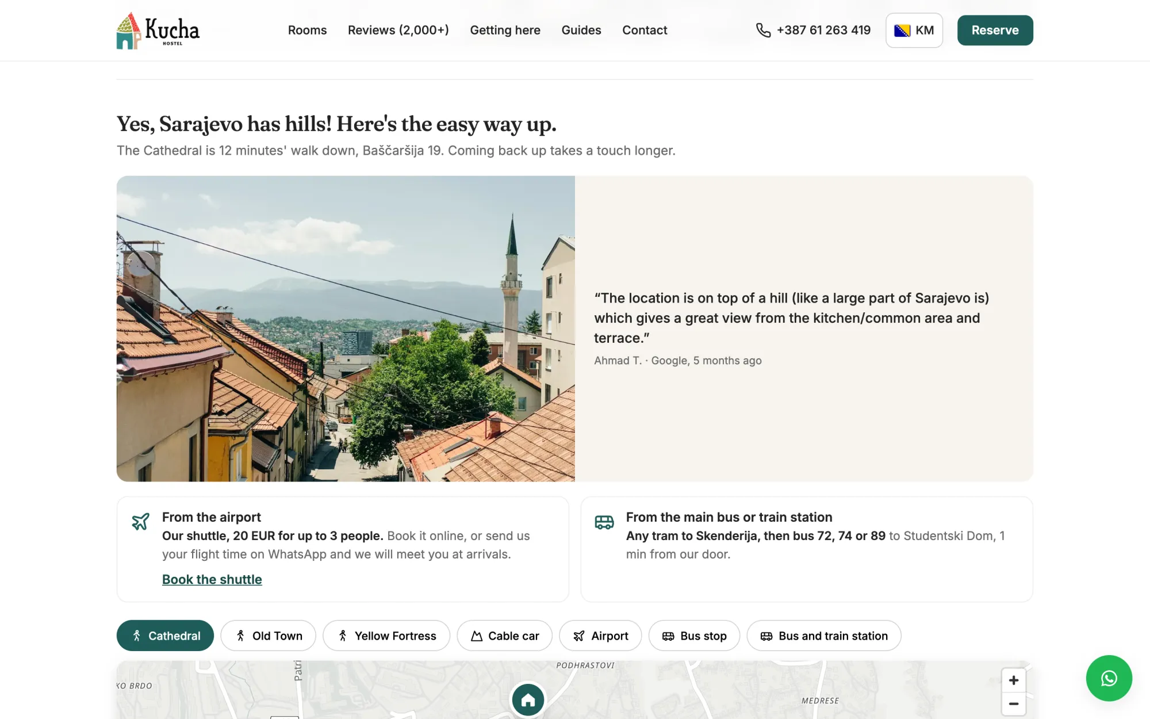Click the bus icon beside From the main bus
This screenshot has height=719, width=1150.
click(x=604, y=522)
